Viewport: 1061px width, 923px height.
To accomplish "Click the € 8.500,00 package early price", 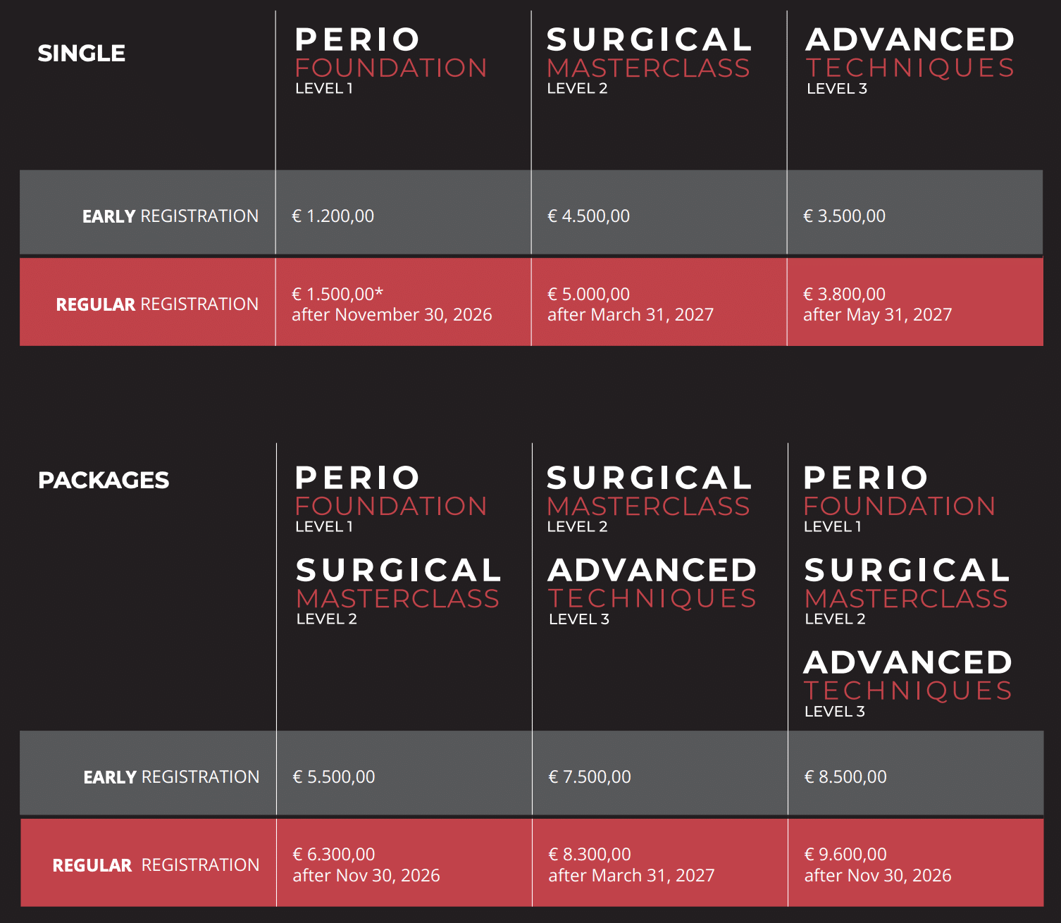I will tap(845, 777).
